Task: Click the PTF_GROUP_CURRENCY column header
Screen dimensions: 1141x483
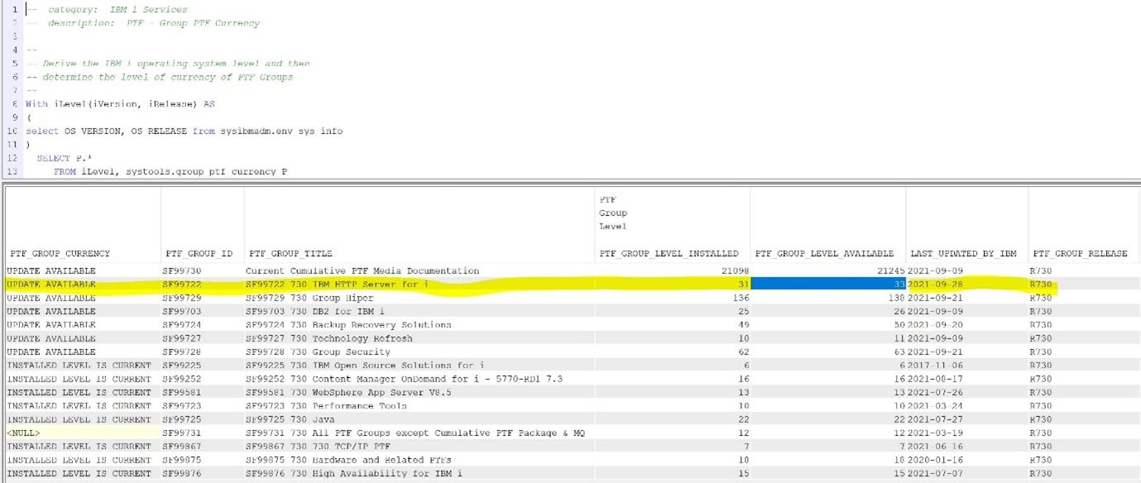Action: (58, 253)
